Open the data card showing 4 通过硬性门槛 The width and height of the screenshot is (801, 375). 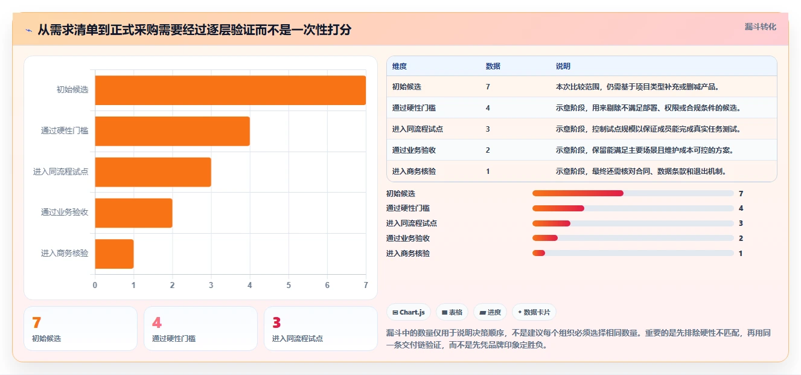tap(200, 329)
